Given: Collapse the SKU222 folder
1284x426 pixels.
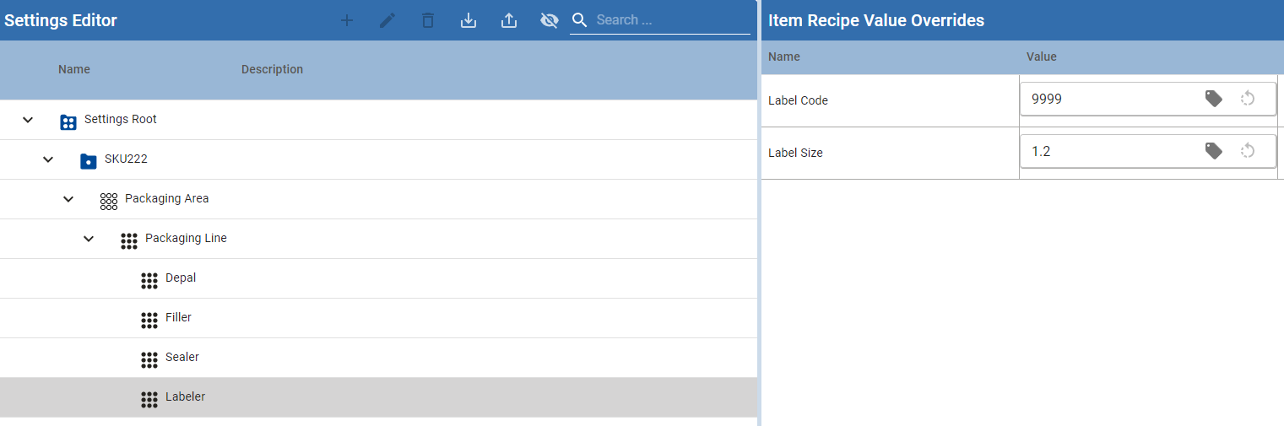Looking at the screenshot, I should 48,159.
